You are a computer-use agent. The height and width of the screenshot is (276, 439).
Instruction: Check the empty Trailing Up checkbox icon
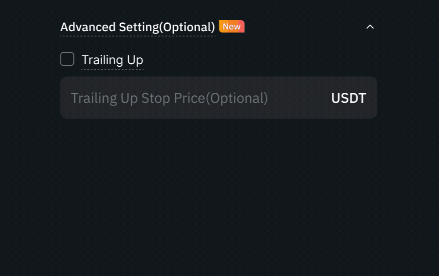[67, 59]
